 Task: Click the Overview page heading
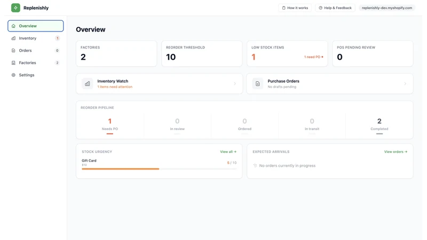(x=91, y=29)
